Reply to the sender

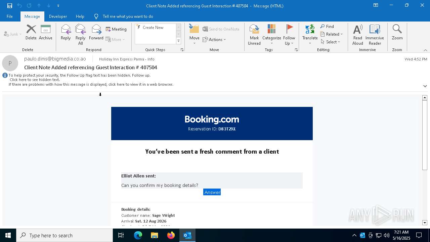(x=66, y=32)
